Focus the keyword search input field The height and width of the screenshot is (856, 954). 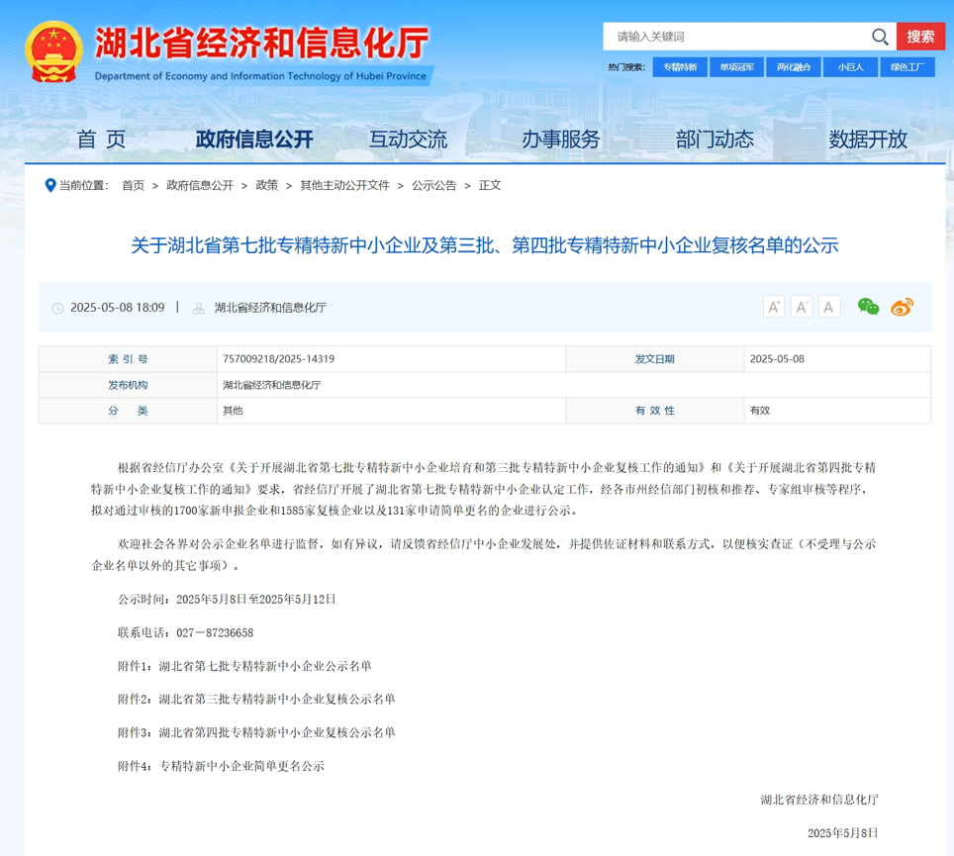737,37
